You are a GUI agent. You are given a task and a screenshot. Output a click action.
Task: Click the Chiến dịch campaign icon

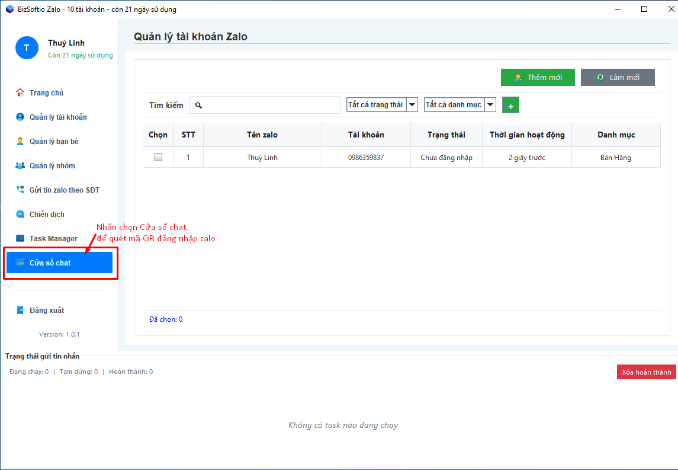20,214
